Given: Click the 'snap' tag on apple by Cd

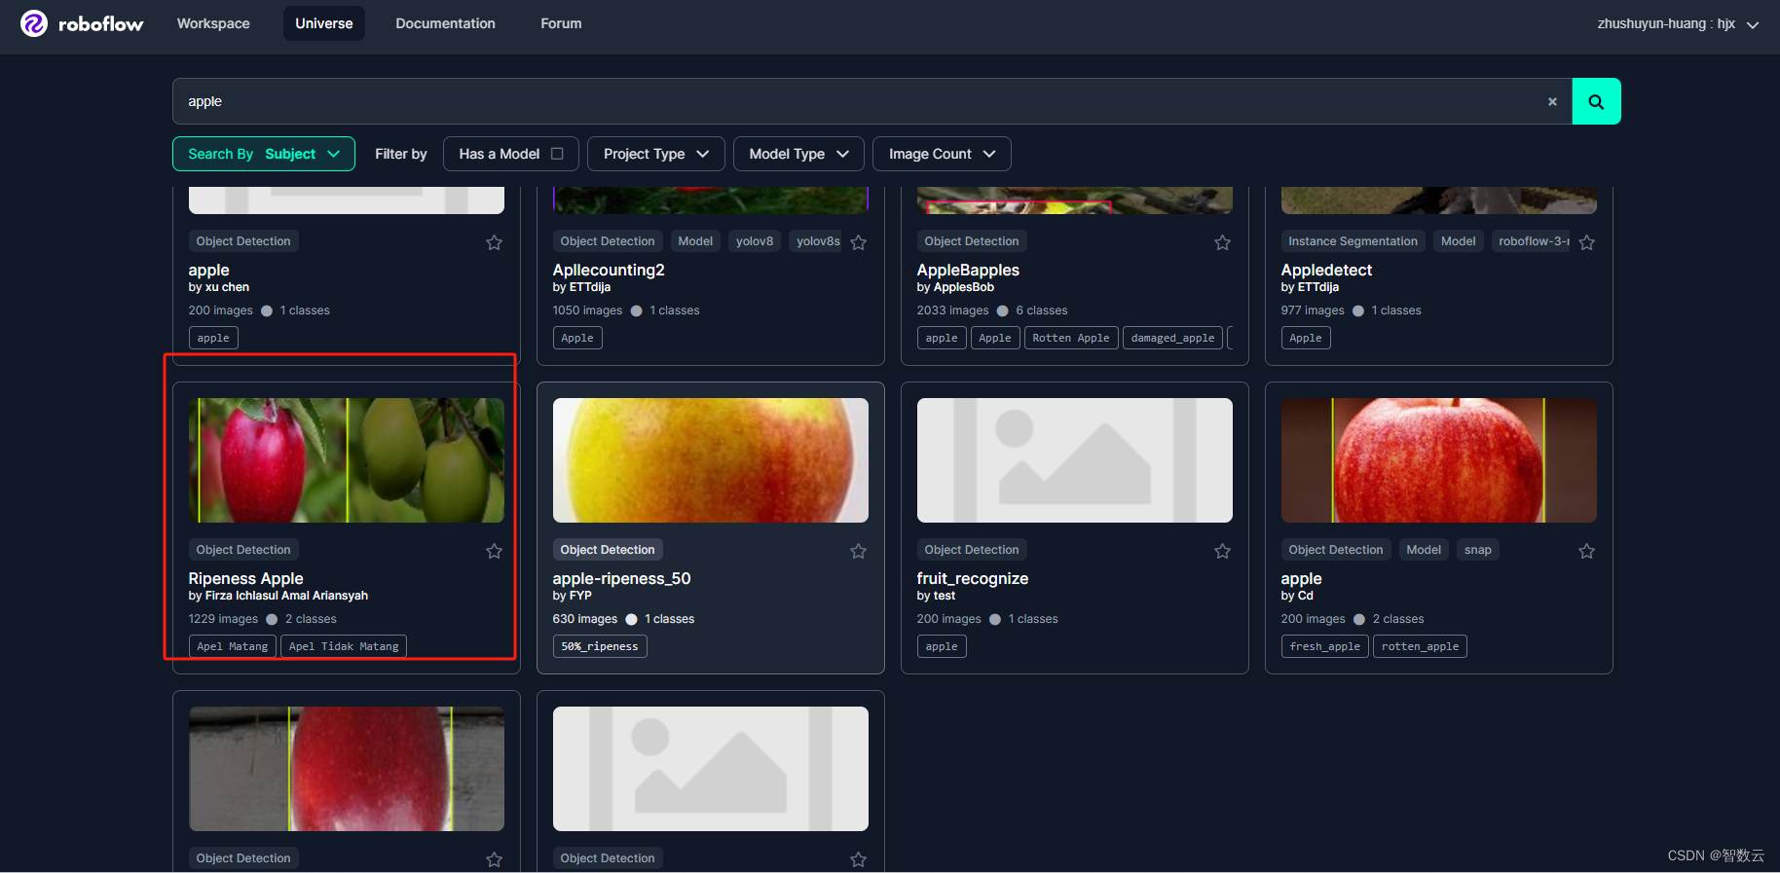Looking at the screenshot, I should [1478, 550].
